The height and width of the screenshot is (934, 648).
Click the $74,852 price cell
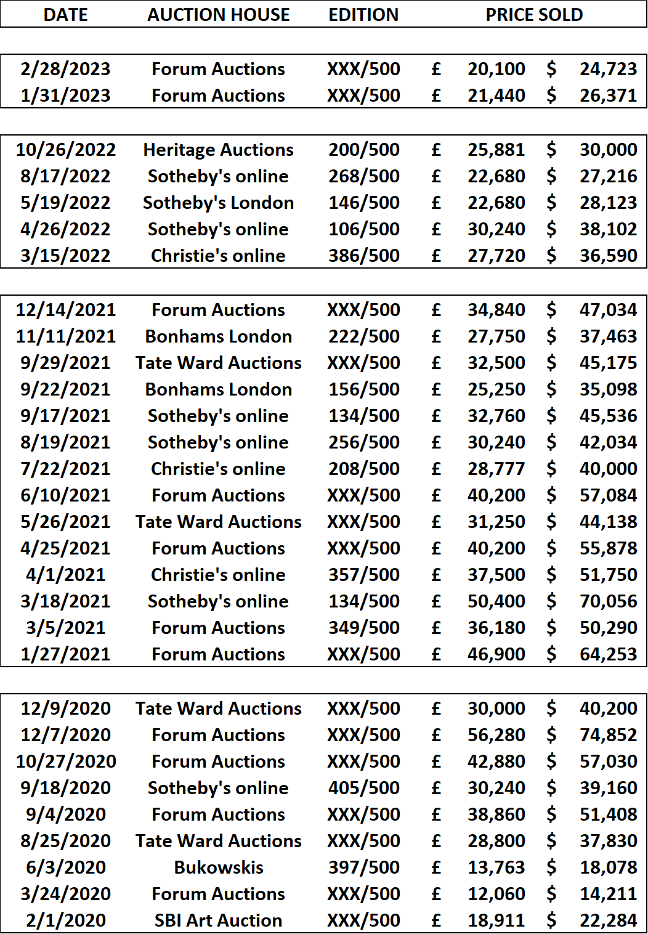(x=592, y=735)
